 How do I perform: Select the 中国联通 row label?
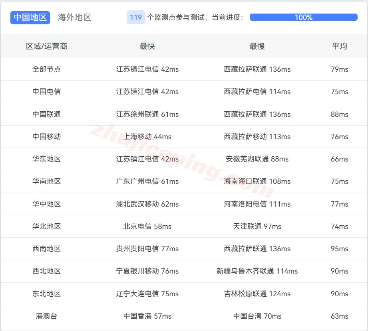pos(46,114)
